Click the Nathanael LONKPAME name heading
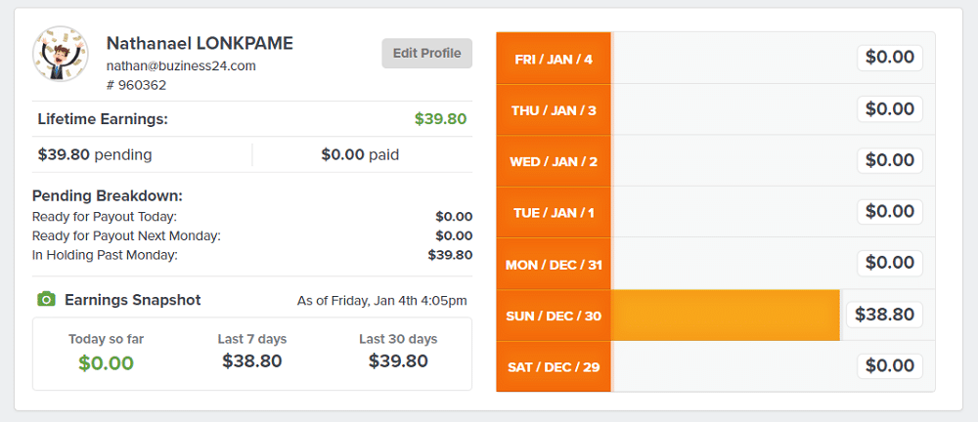Screen dimensions: 978x422 point(200,43)
